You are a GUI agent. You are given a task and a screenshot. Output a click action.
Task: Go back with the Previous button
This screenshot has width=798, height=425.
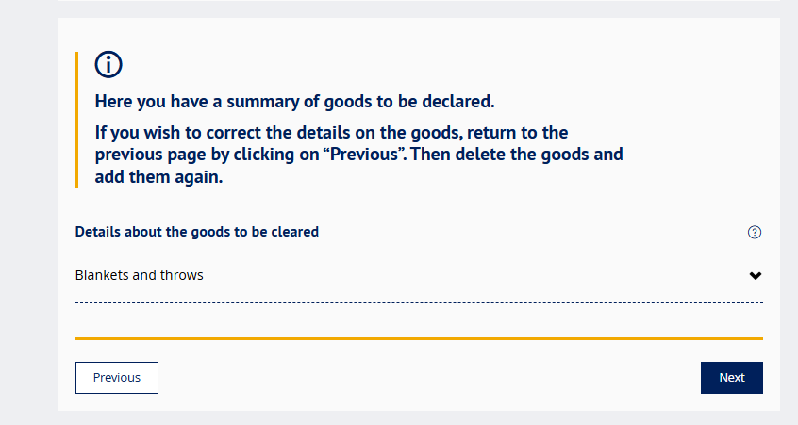117,378
